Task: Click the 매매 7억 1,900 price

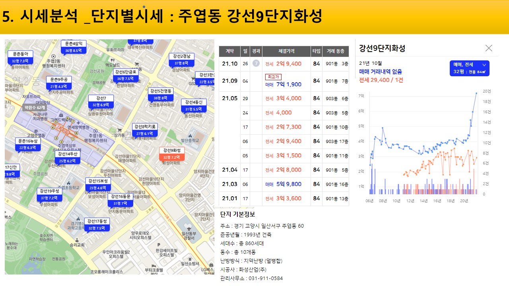Action: [x=284, y=84]
